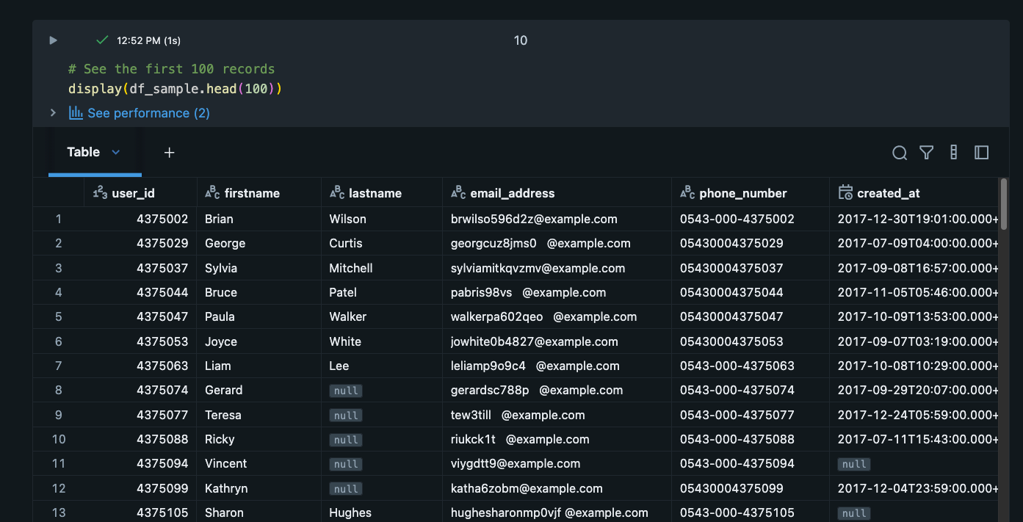The width and height of the screenshot is (1023, 522).
Task: Open the See performance (2) link
Action: coord(148,113)
